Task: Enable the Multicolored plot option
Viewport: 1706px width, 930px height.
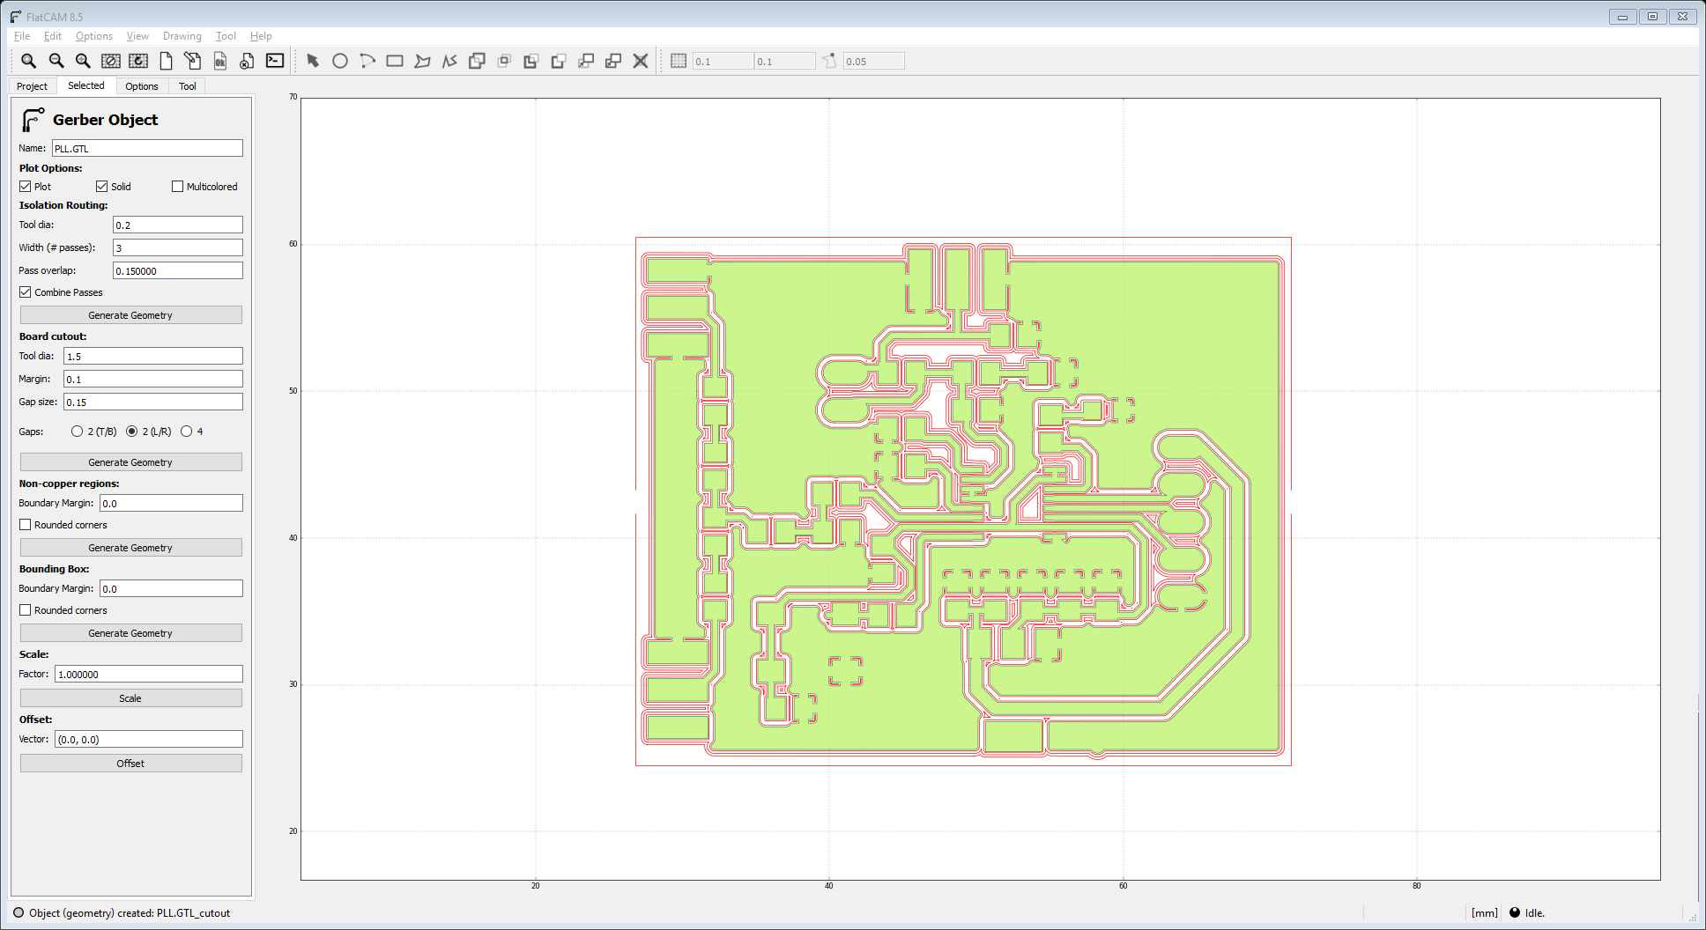Action: [177, 186]
